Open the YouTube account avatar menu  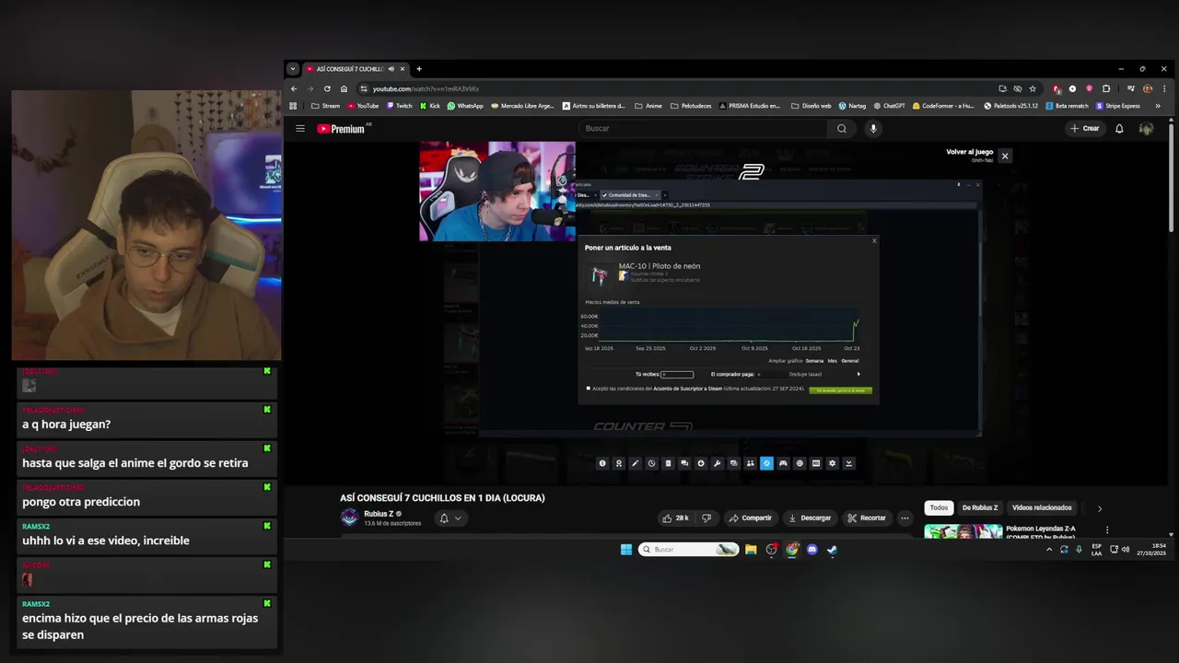(1146, 129)
